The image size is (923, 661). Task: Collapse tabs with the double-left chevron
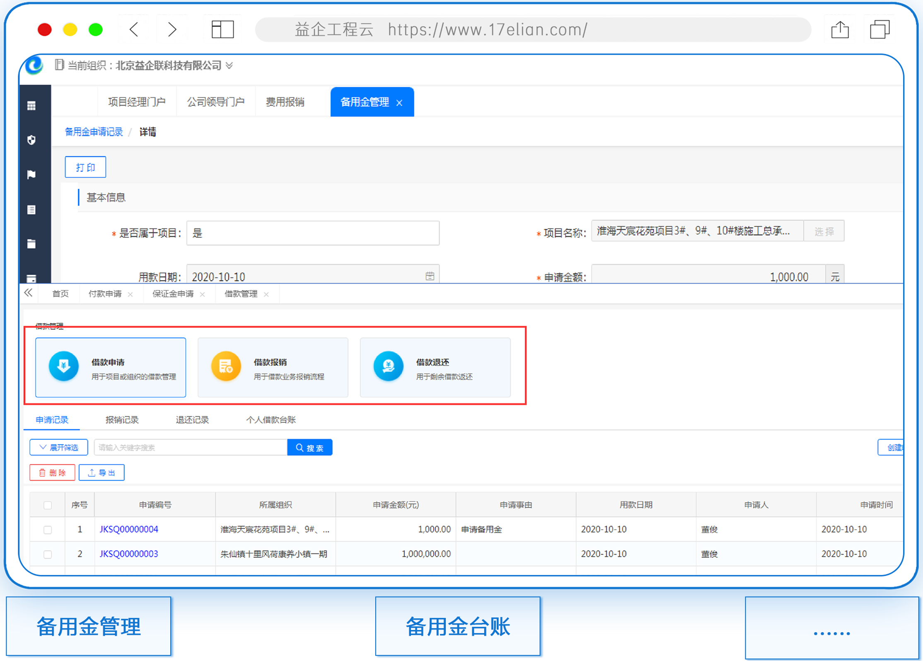tap(28, 293)
